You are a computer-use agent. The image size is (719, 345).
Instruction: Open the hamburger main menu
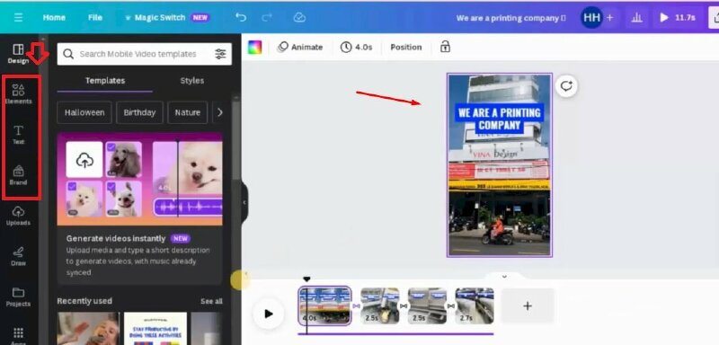[18, 17]
